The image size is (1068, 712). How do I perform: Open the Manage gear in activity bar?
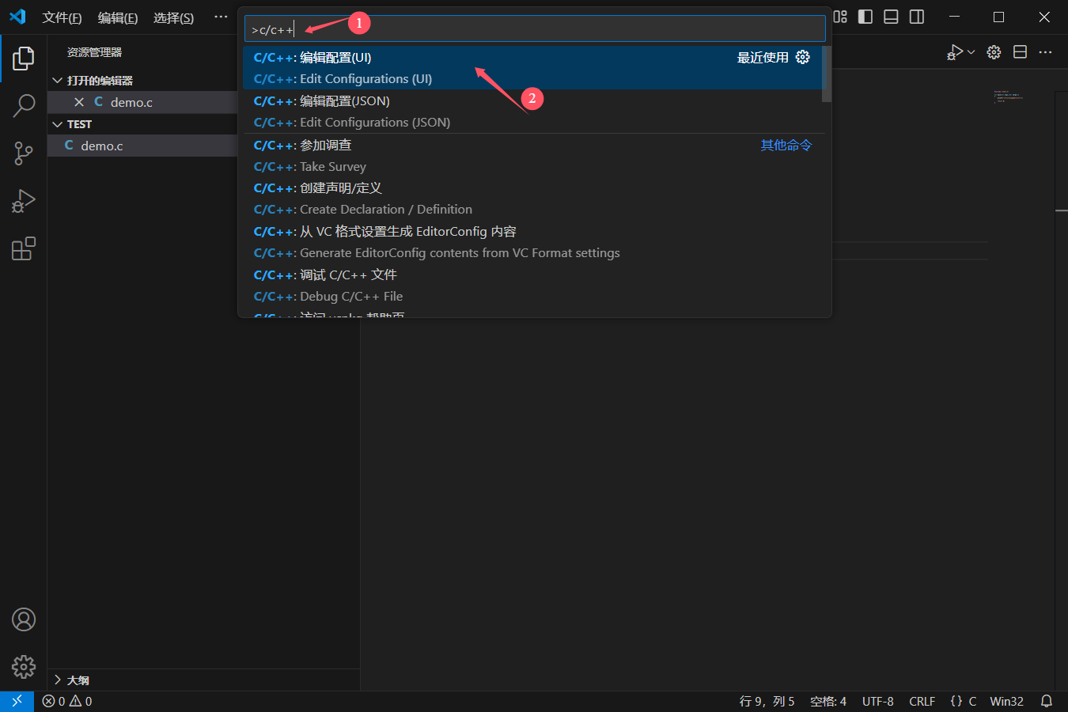pyautogui.click(x=24, y=667)
